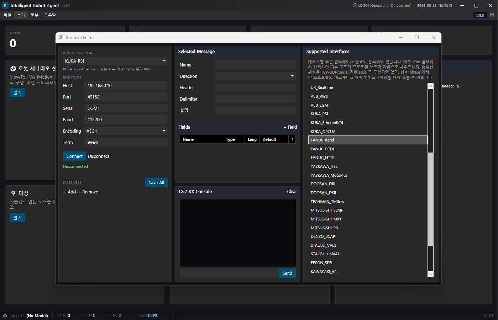This screenshot has height=320, width=498.
Task: Select ABB_RWS interface
Action: tap(368, 96)
